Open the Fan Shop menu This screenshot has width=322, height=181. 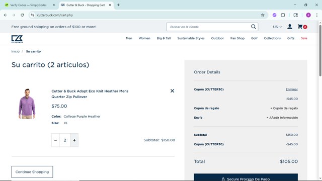[x=237, y=38]
